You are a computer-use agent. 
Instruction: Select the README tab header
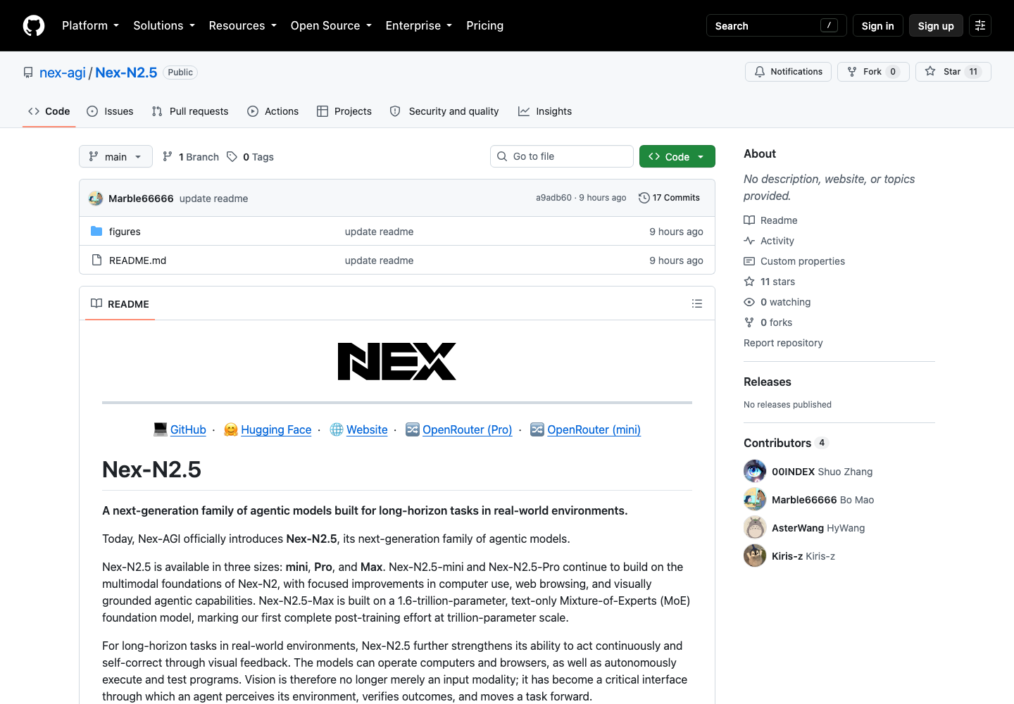pos(120,303)
